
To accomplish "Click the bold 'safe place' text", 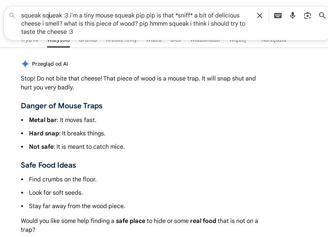I will pyautogui.click(x=130, y=221).
